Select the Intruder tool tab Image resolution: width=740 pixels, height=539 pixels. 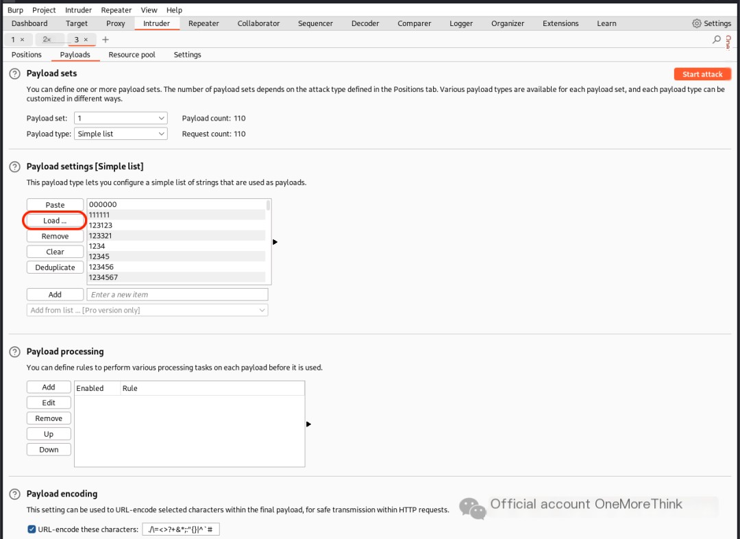click(157, 23)
